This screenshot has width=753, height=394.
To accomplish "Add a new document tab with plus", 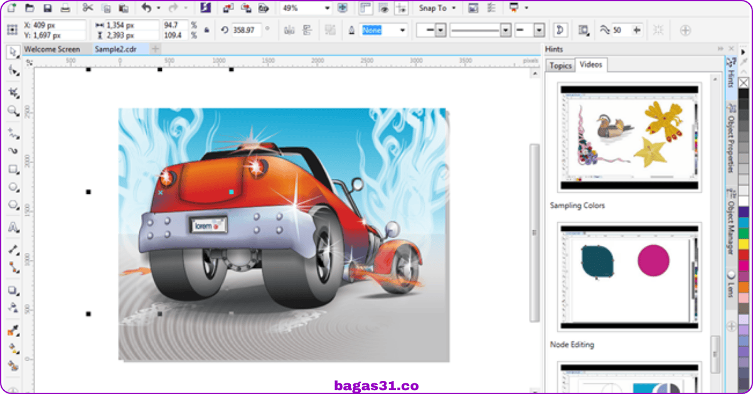I will point(156,49).
